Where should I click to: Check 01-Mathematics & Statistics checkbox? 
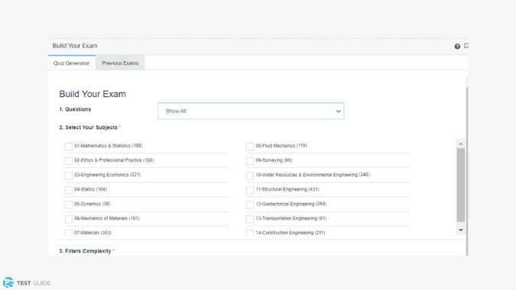pyautogui.click(x=69, y=147)
